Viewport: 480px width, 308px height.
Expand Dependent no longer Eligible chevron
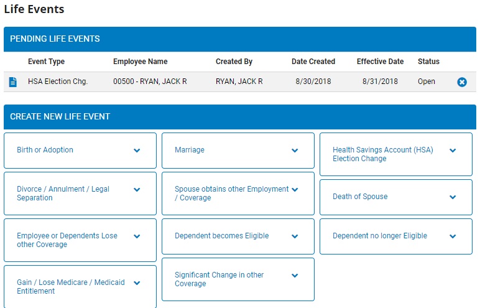pyautogui.click(x=453, y=236)
